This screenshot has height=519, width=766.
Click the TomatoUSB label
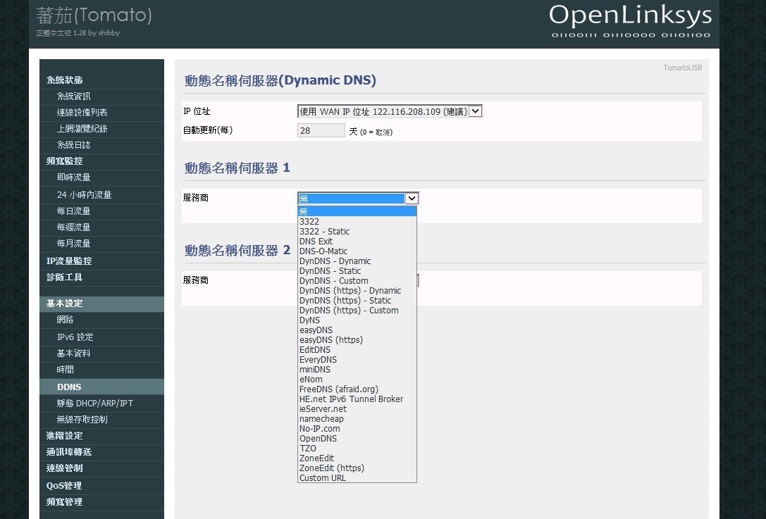tap(682, 68)
